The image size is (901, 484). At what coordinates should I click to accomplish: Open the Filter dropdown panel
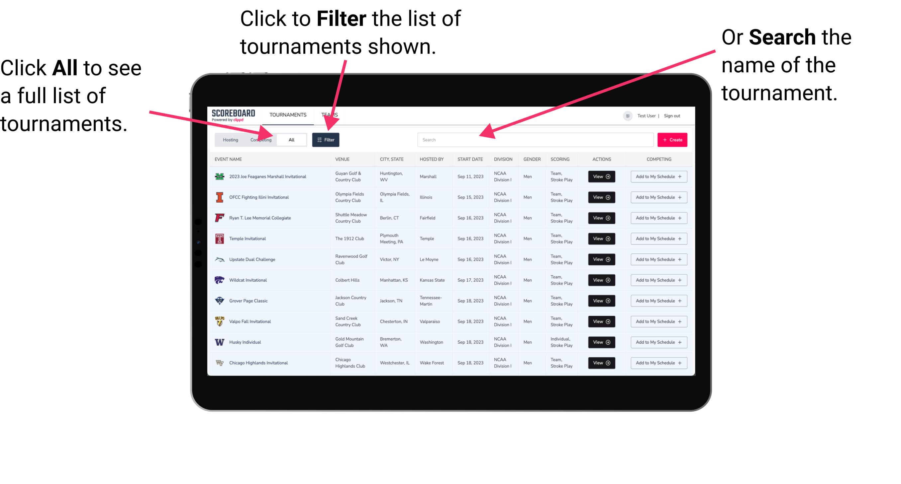coord(326,139)
